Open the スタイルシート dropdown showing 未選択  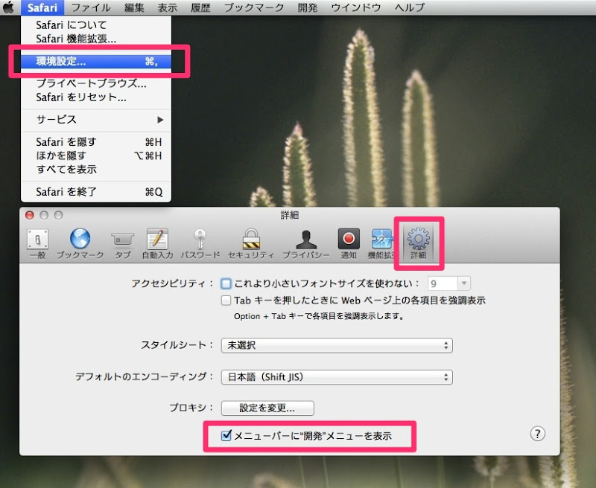pos(337,345)
